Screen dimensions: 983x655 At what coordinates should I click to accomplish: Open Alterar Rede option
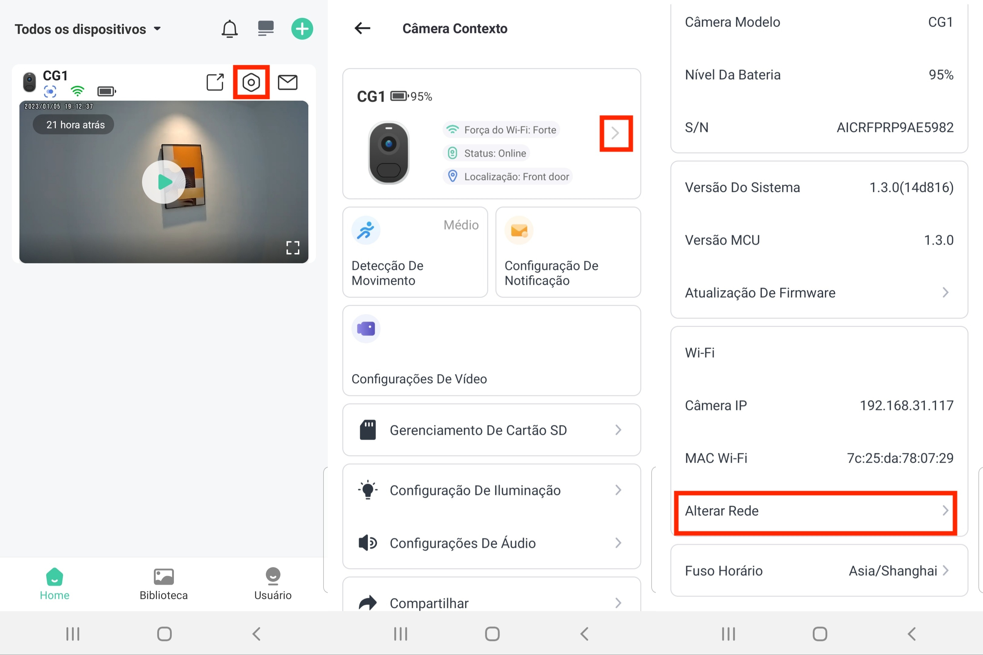815,511
